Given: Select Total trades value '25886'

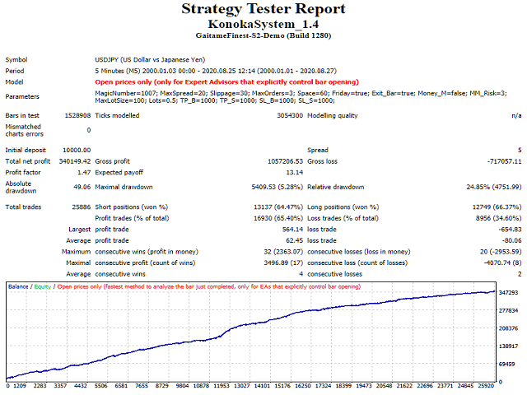Looking at the screenshot, I should [82, 207].
